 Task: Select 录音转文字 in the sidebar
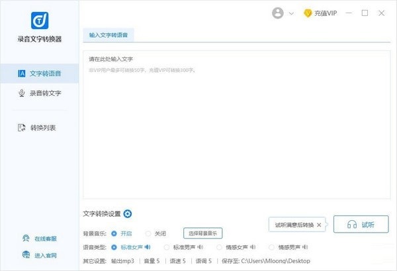(x=40, y=93)
